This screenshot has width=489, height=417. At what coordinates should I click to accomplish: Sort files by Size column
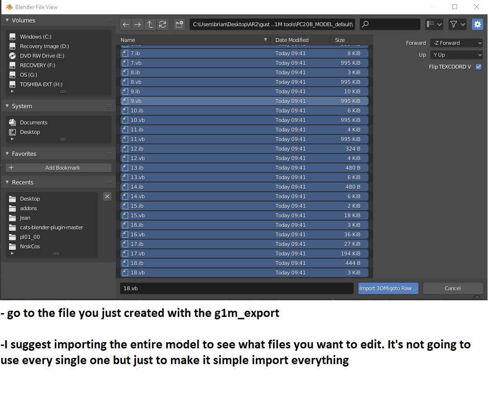(x=340, y=40)
